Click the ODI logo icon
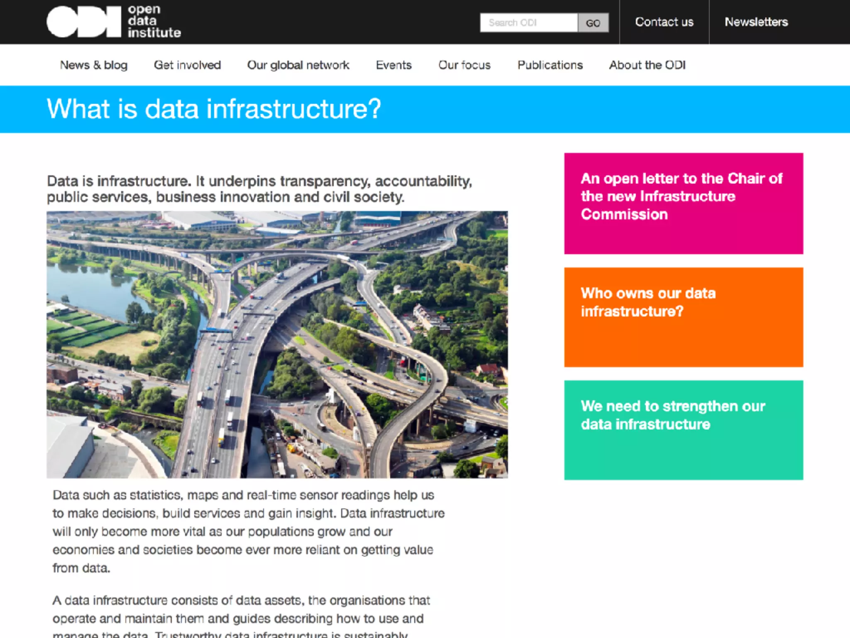The height and width of the screenshot is (638, 850). point(83,22)
